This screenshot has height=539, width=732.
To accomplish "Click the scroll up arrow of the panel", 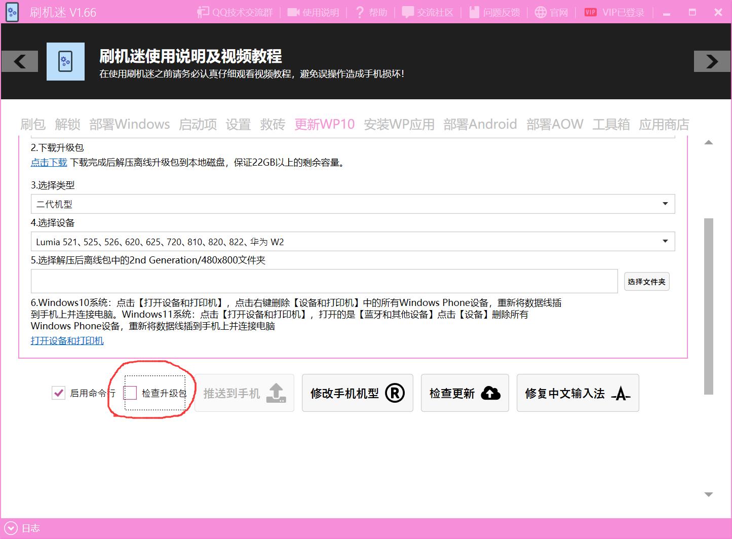I will pyautogui.click(x=709, y=143).
